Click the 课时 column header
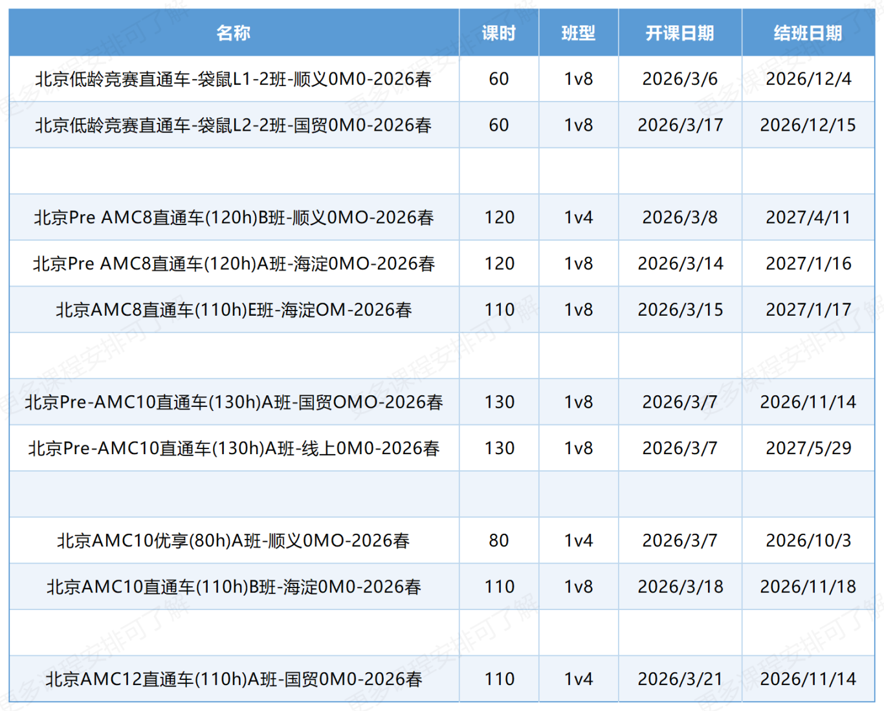The width and height of the screenshot is (884, 711). [498, 33]
